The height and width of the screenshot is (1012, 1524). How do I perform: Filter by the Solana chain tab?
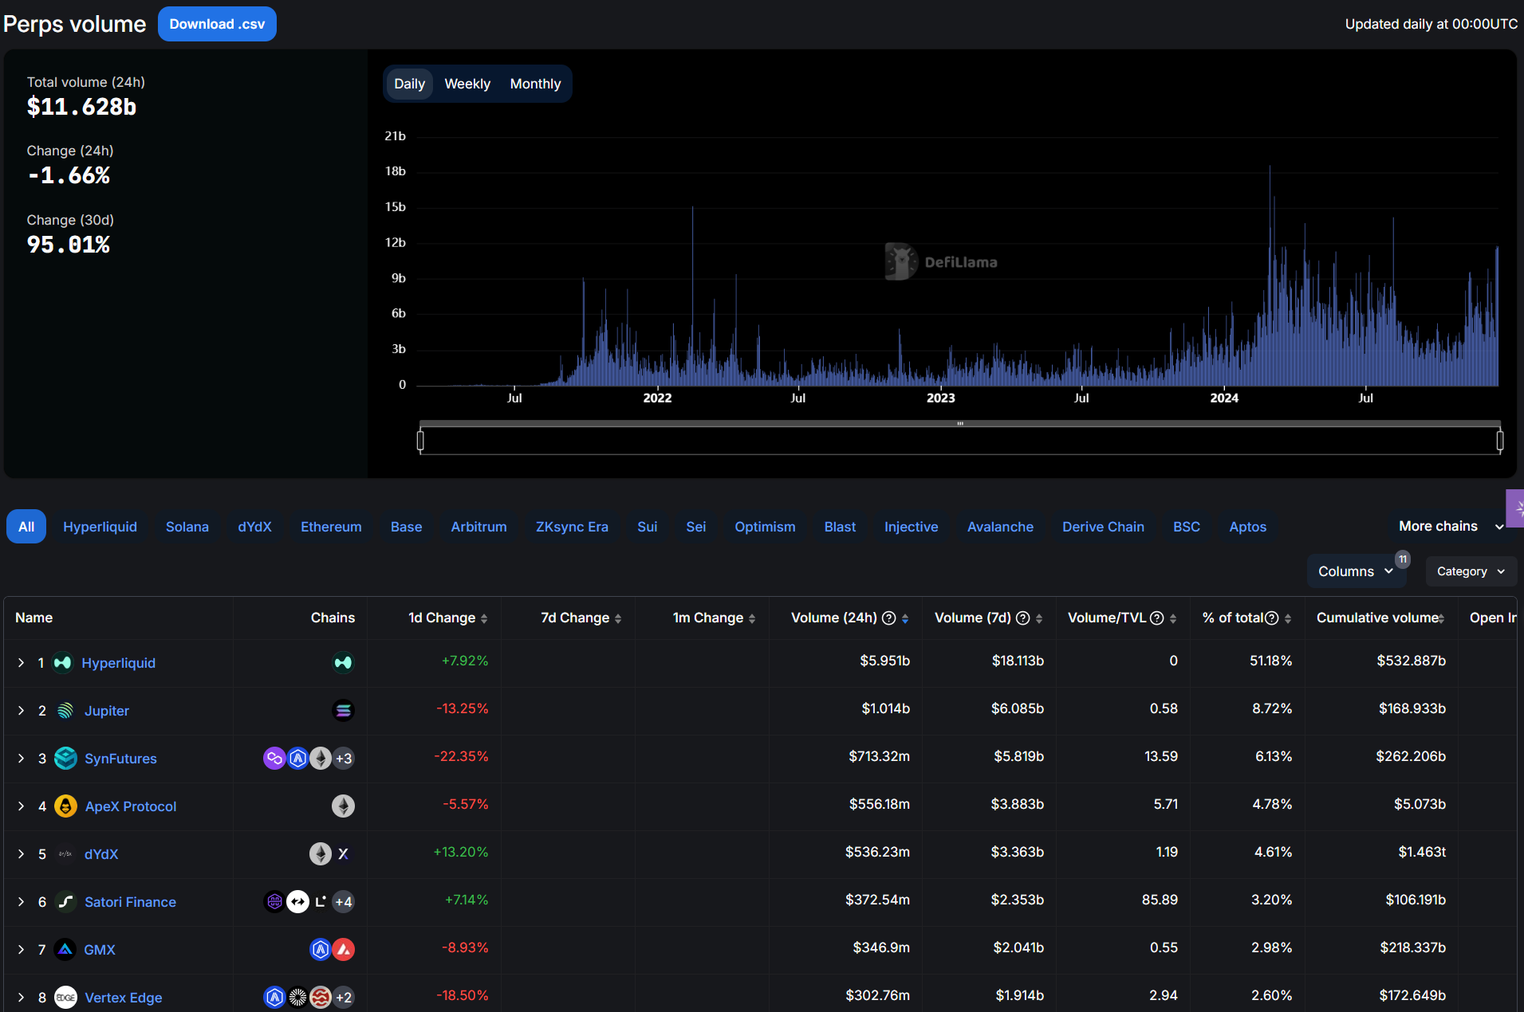tap(187, 527)
